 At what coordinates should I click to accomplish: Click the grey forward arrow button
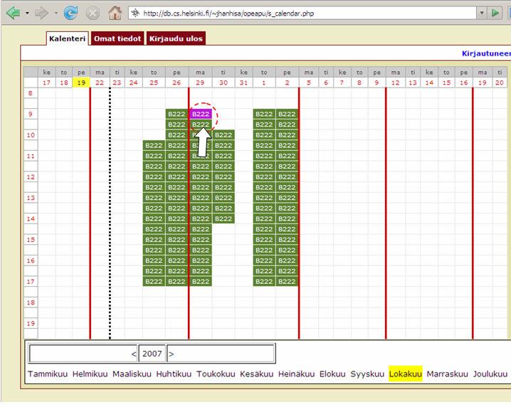pos(41,14)
